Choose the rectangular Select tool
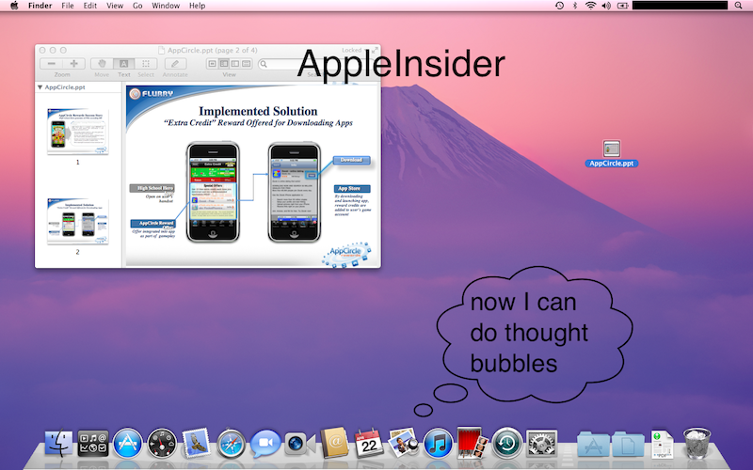Screen dimensions: 753x470 (x=146, y=64)
